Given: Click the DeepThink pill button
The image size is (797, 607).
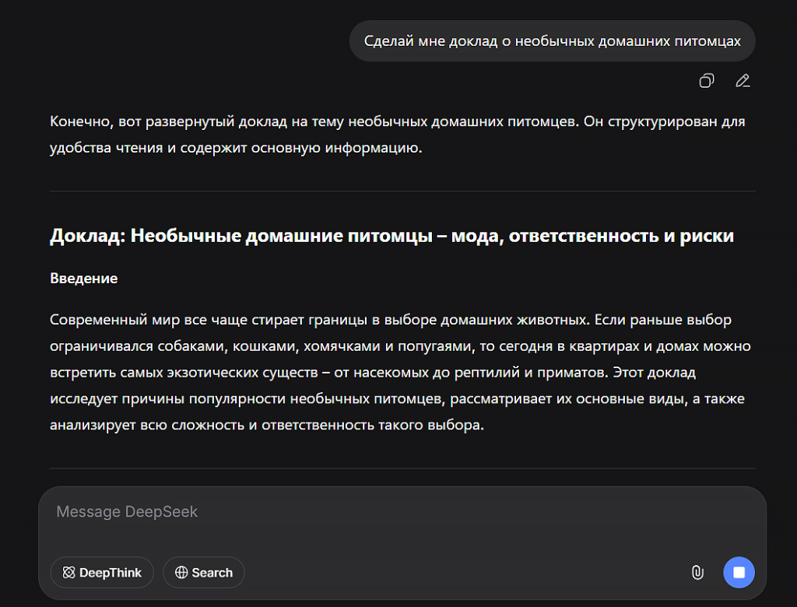Looking at the screenshot, I should point(101,572).
